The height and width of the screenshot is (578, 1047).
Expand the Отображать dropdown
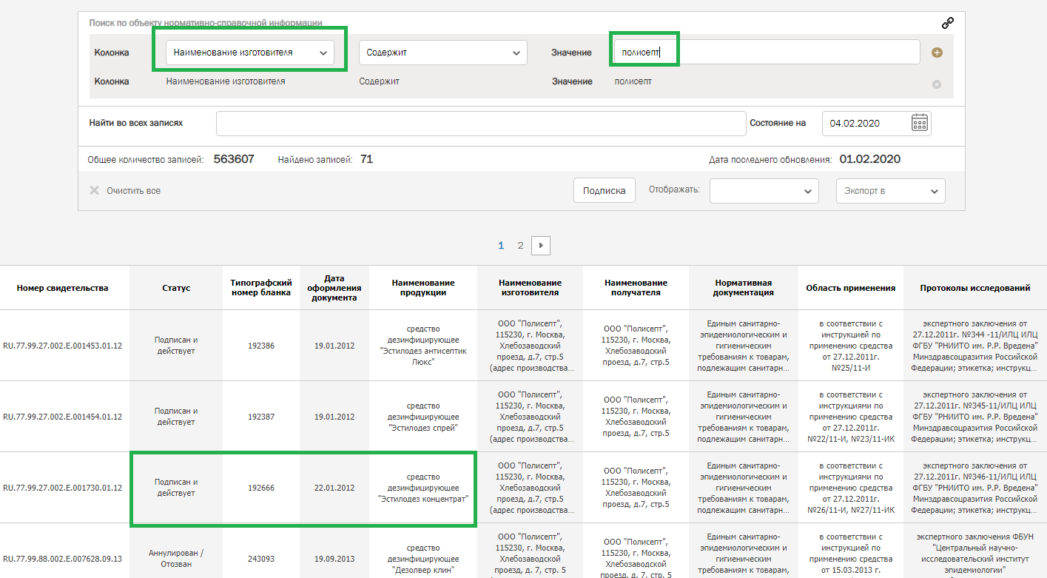pos(764,191)
